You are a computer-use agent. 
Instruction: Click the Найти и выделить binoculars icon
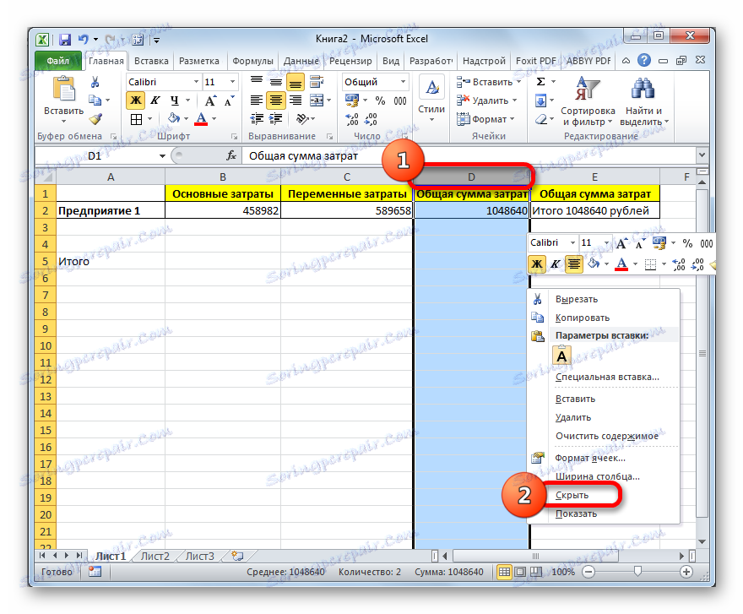[643, 88]
